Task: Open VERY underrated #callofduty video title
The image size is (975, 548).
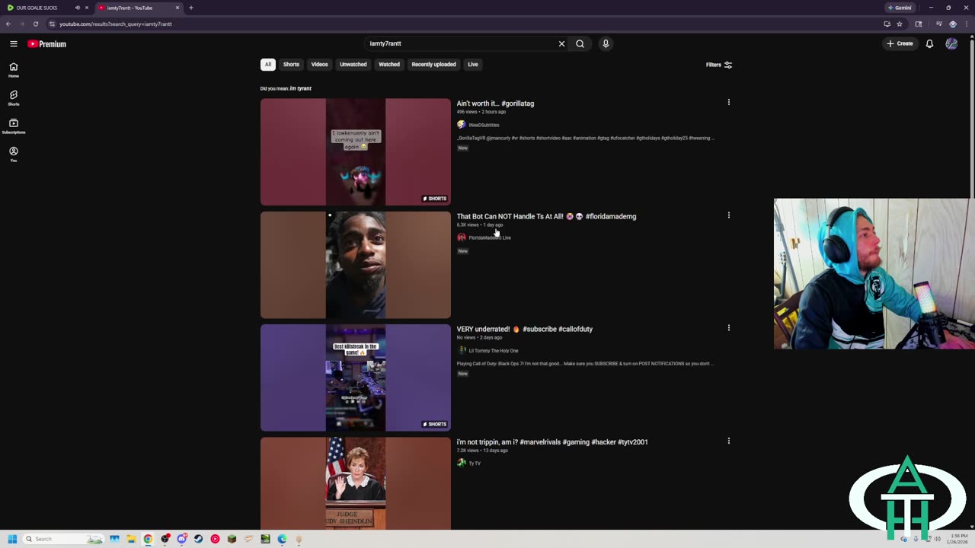Action: (525, 329)
